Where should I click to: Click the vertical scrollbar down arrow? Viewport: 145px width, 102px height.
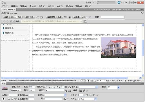143,75
